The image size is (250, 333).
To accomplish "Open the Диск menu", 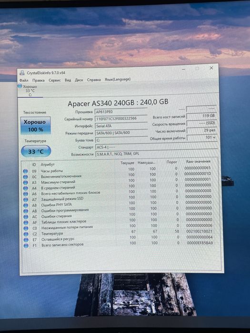I will point(79,80).
